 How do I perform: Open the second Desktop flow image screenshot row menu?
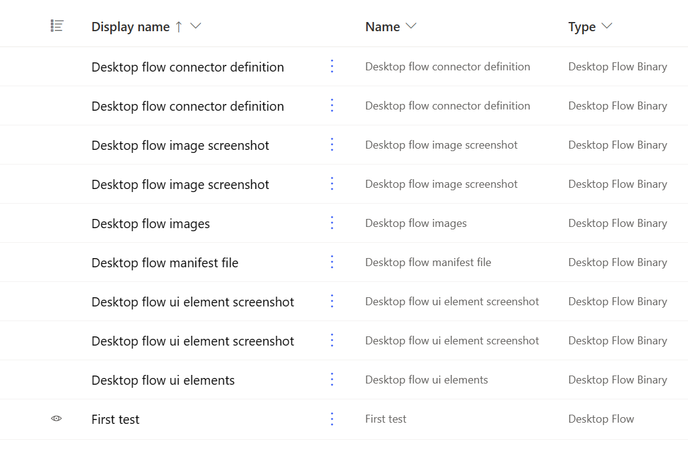coord(331,183)
